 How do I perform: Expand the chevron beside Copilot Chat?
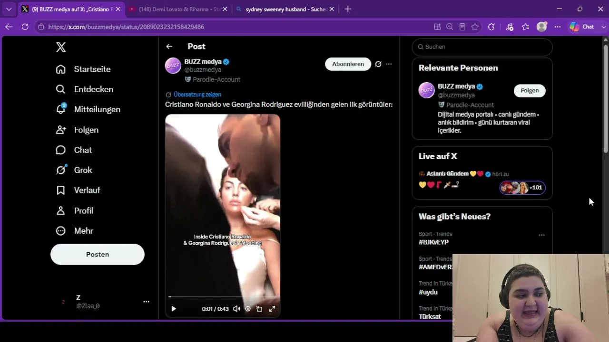(603, 27)
